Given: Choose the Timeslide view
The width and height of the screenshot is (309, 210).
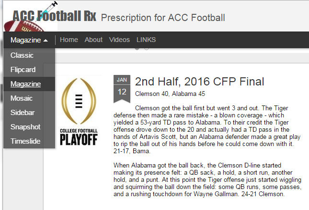Looking at the screenshot, I should click(x=25, y=141).
